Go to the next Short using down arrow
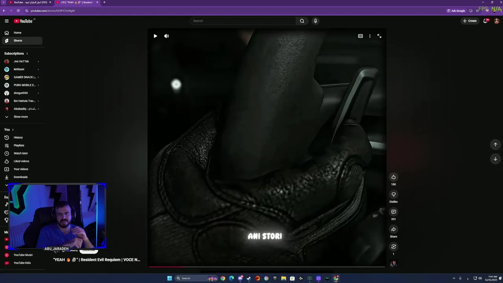 pos(495,159)
